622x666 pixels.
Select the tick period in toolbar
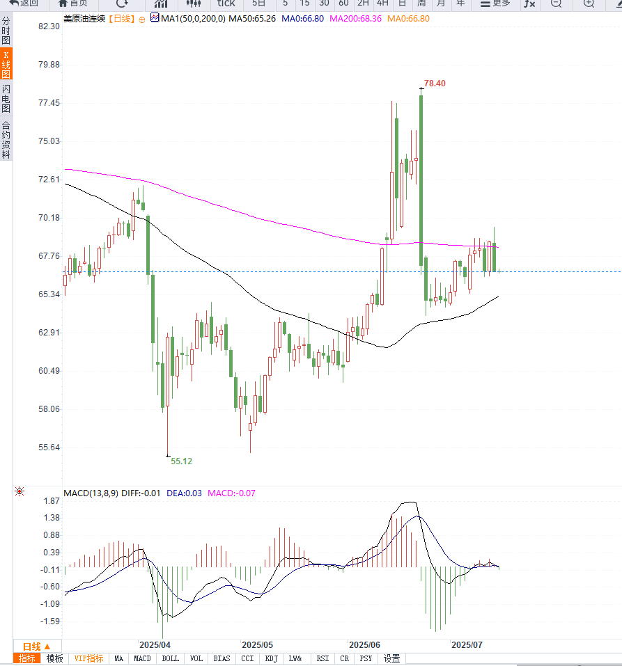226,3
